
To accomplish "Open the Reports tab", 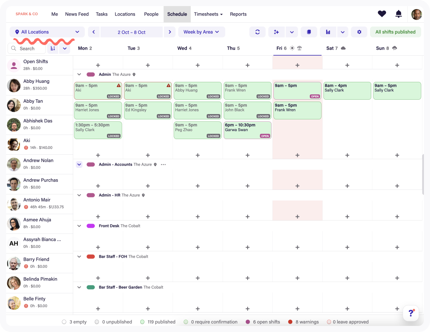I will click(238, 14).
